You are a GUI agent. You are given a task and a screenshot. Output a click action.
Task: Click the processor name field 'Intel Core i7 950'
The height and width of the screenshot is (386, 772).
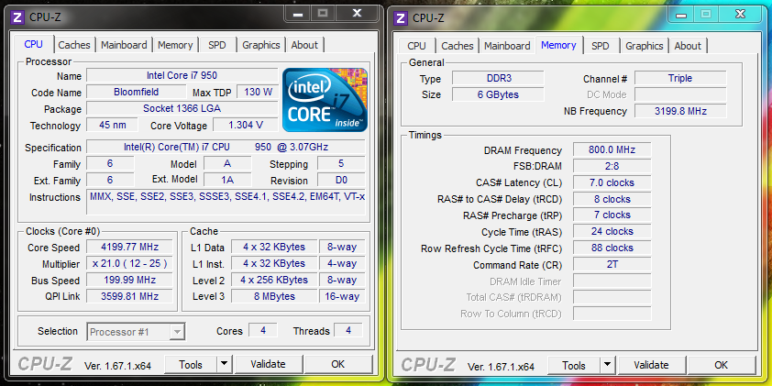click(182, 75)
